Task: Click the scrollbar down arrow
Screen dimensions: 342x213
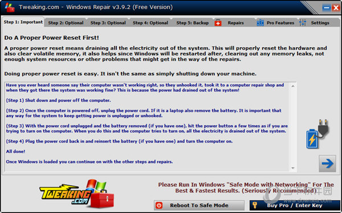Action: (x=293, y=168)
